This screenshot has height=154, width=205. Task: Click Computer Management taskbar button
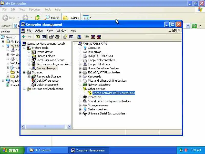88,150
